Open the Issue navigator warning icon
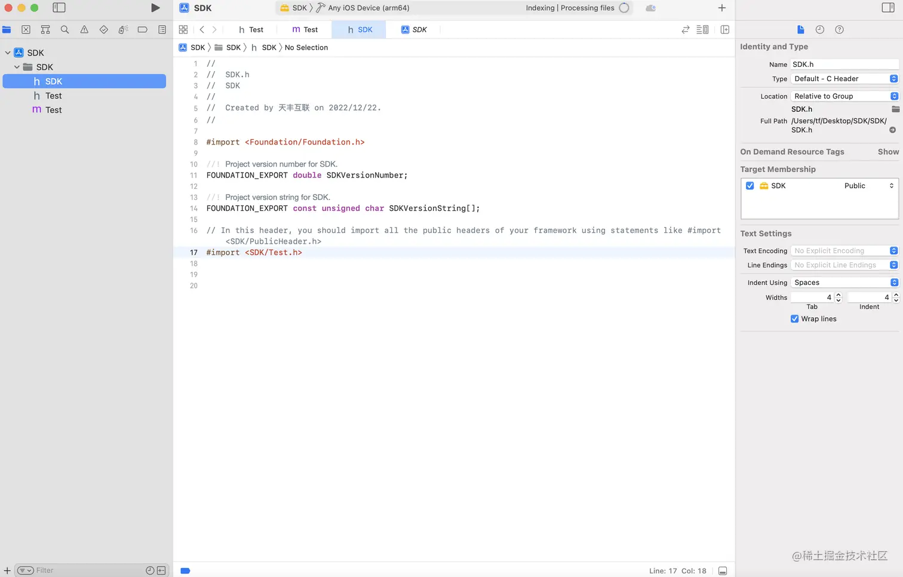 click(x=84, y=29)
